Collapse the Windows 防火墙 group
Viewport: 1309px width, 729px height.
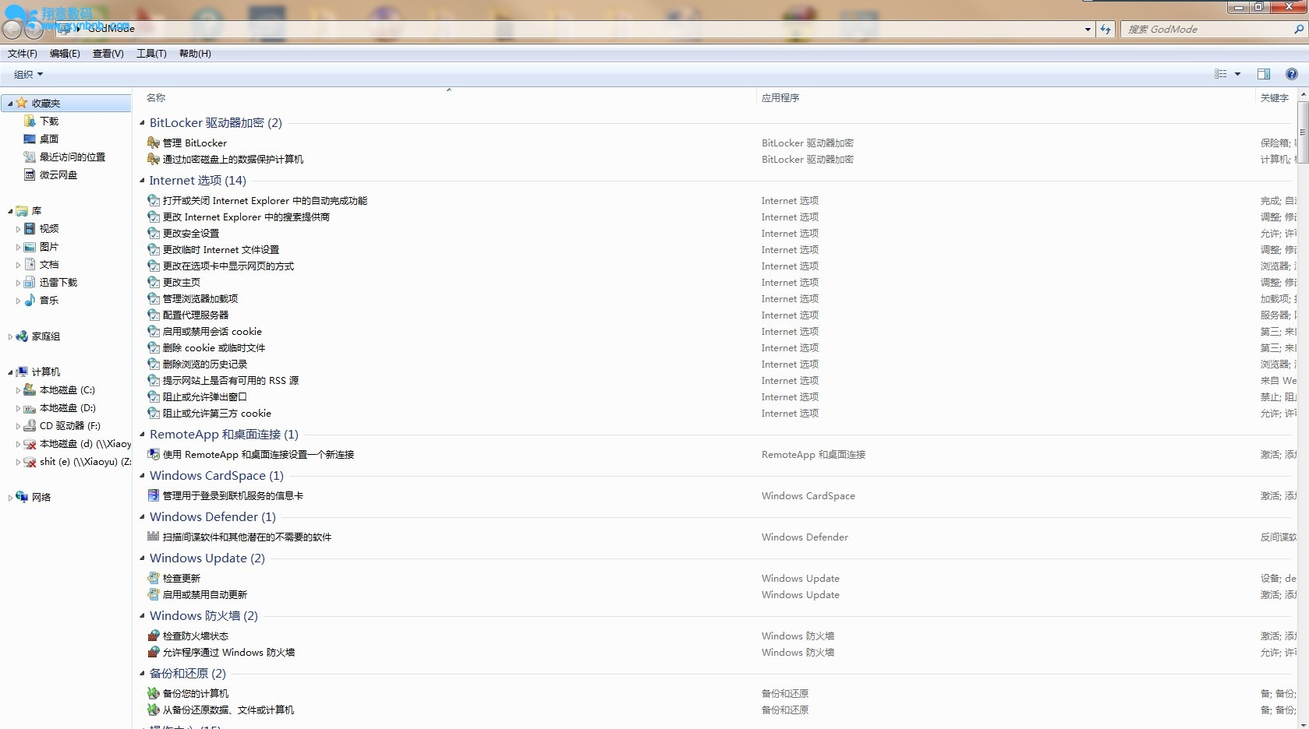click(142, 615)
